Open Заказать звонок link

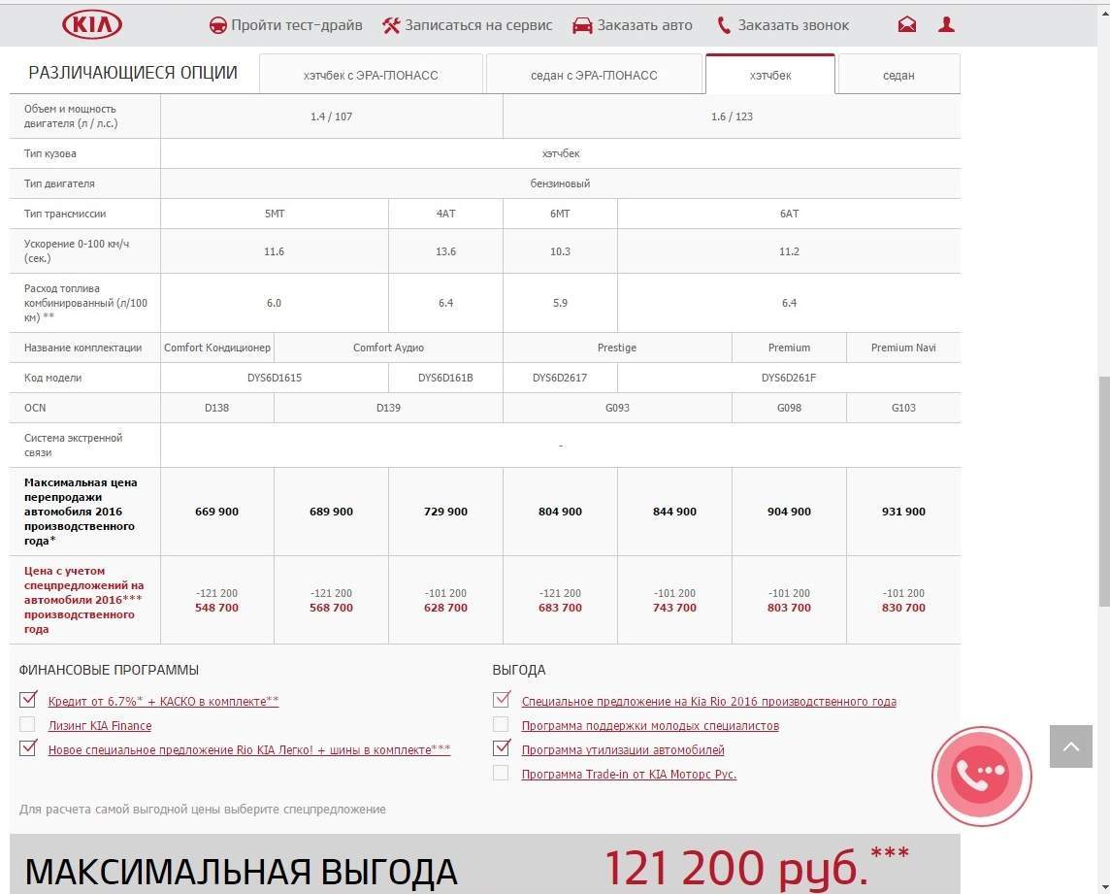click(794, 25)
